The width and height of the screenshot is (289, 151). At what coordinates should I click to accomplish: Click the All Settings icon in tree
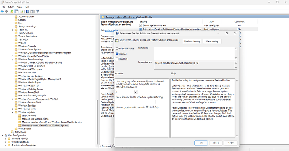pos(13,132)
